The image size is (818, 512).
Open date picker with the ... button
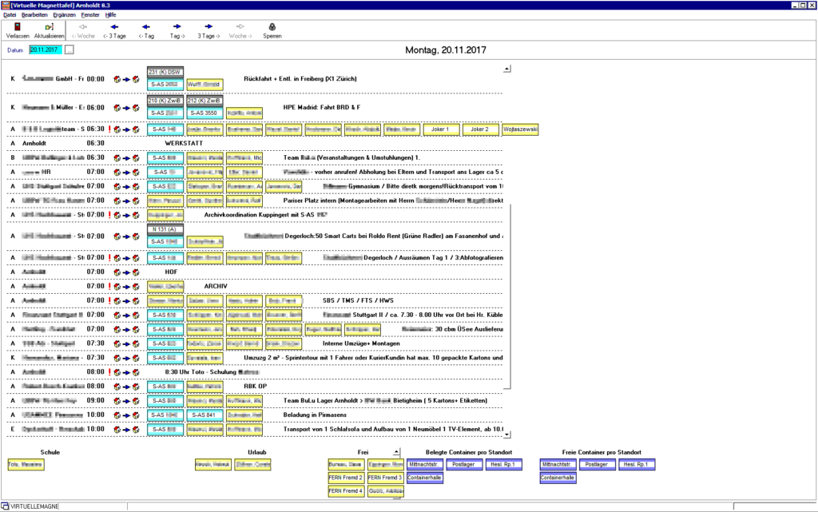point(69,50)
